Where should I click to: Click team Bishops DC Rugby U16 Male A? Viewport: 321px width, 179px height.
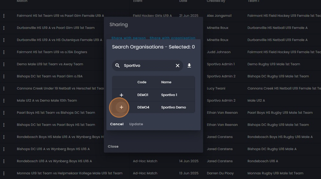pyautogui.click(x=272, y=149)
